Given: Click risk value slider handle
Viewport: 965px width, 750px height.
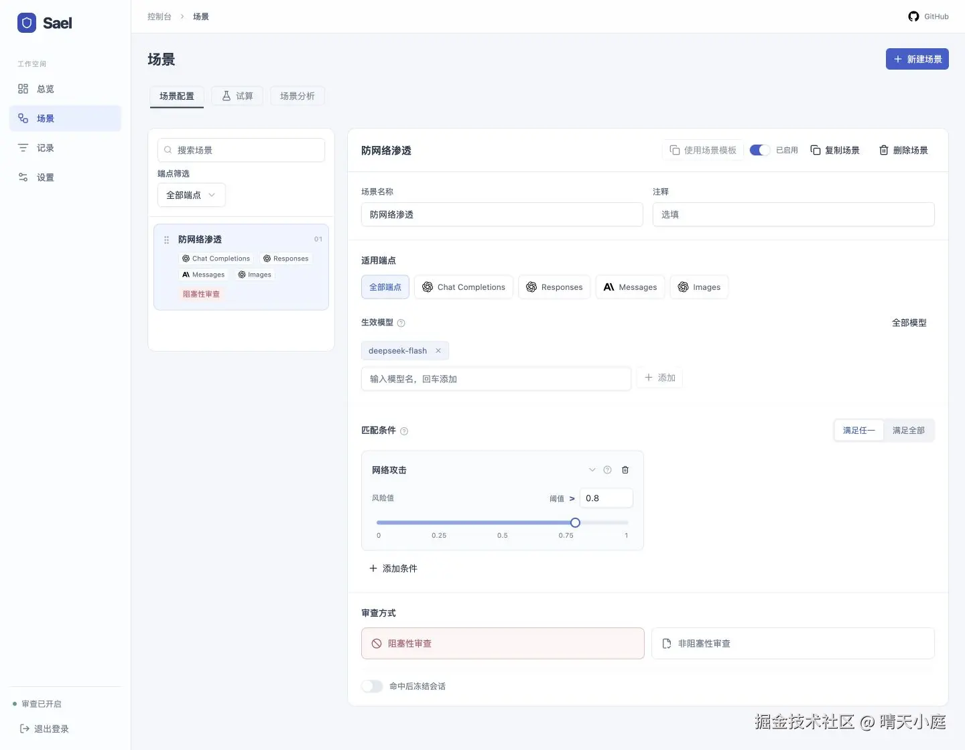Looking at the screenshot, I should coord(575,522).
